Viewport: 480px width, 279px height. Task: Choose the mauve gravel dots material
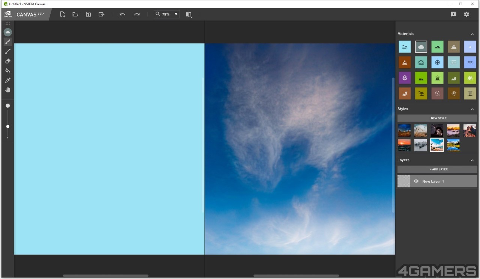[437, 94]
